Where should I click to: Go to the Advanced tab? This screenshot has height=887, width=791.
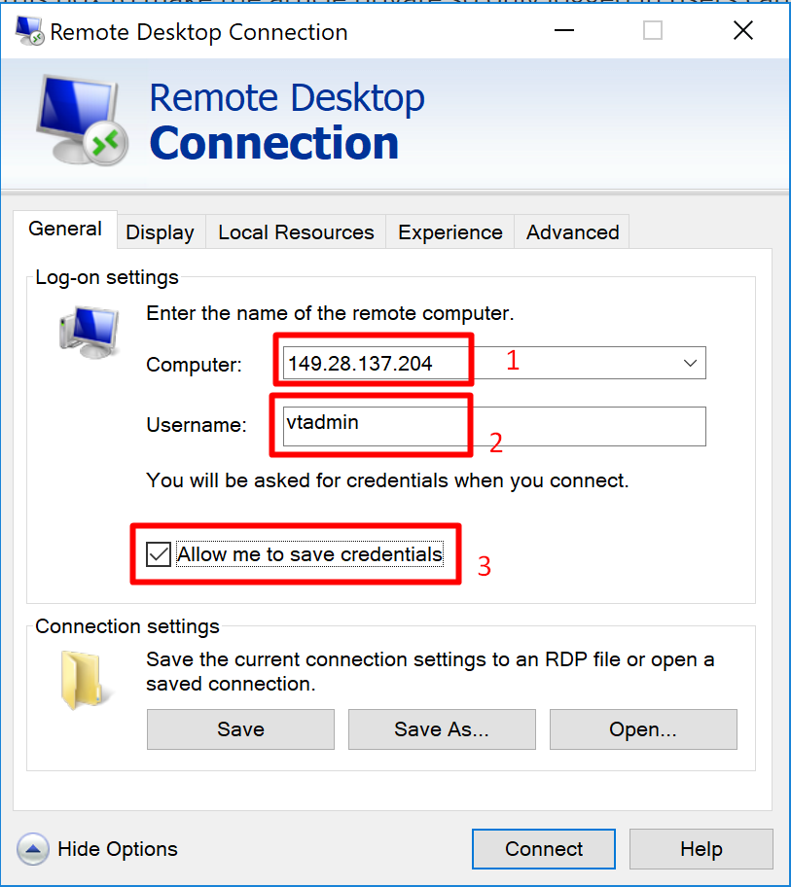point(573,232)
